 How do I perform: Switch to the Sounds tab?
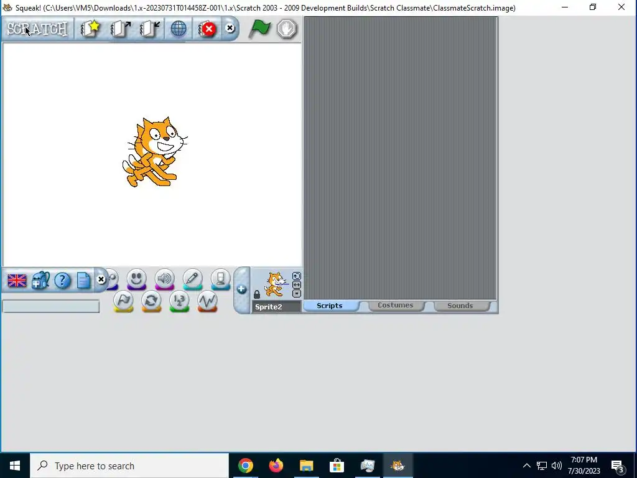point(460,306)
